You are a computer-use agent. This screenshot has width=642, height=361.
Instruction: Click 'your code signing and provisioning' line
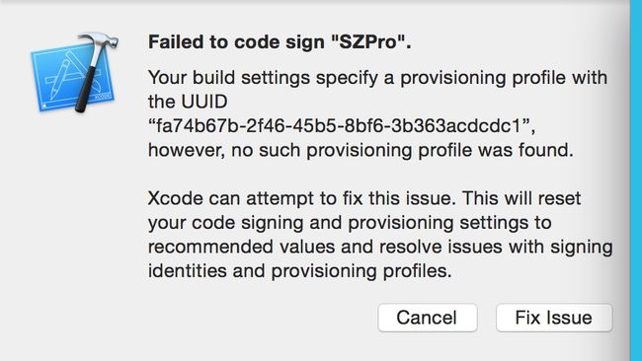tap(350, 223)
